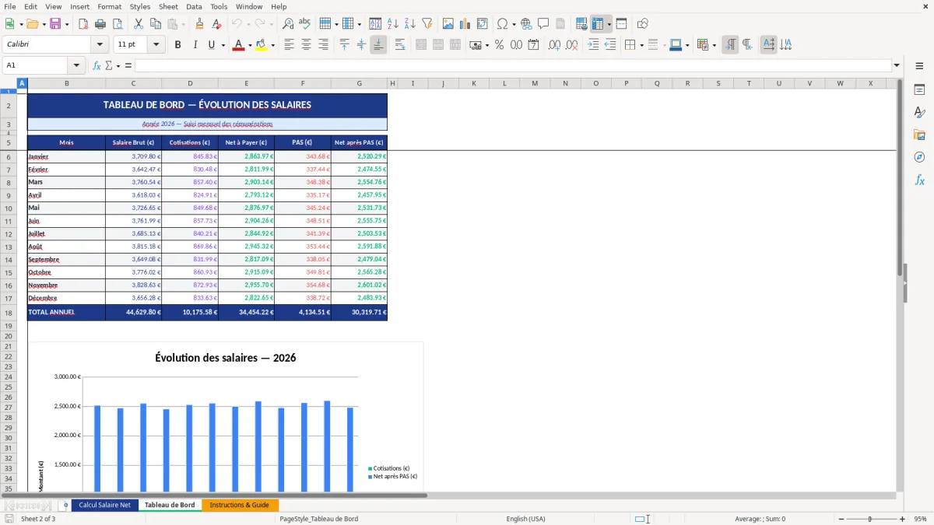Open the Format menu

(x=109, y=6)
